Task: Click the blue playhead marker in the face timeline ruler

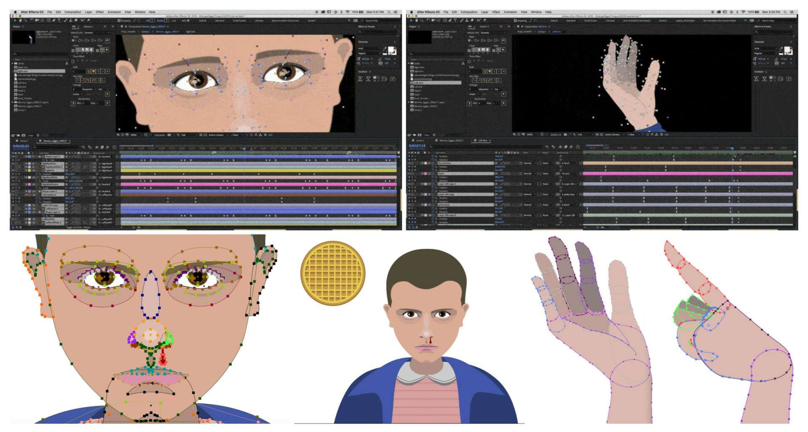Action: click(244, 148)
